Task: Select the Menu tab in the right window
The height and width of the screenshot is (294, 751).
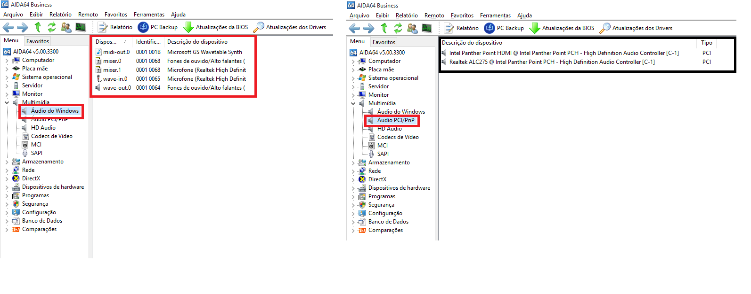Action: point(357,41)
